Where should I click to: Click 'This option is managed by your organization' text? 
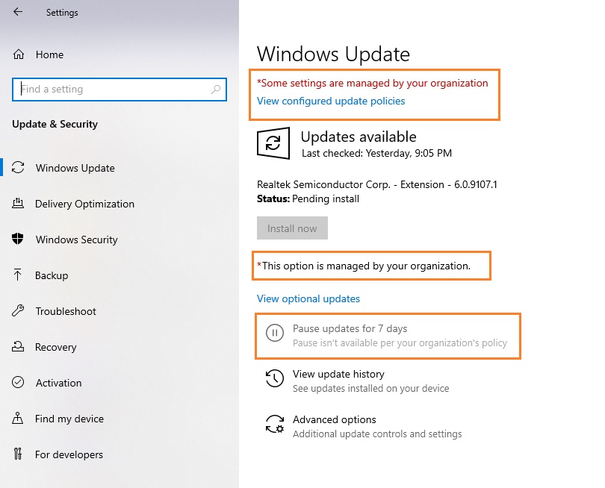pyautogui.click(x=364, y=266)
